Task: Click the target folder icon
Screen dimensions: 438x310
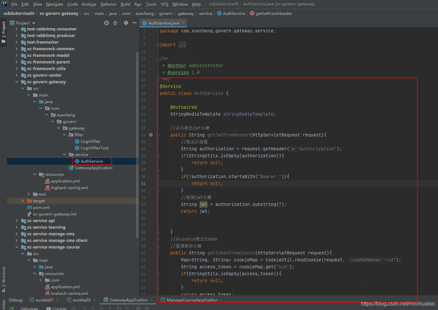Action: coord(29,201)
